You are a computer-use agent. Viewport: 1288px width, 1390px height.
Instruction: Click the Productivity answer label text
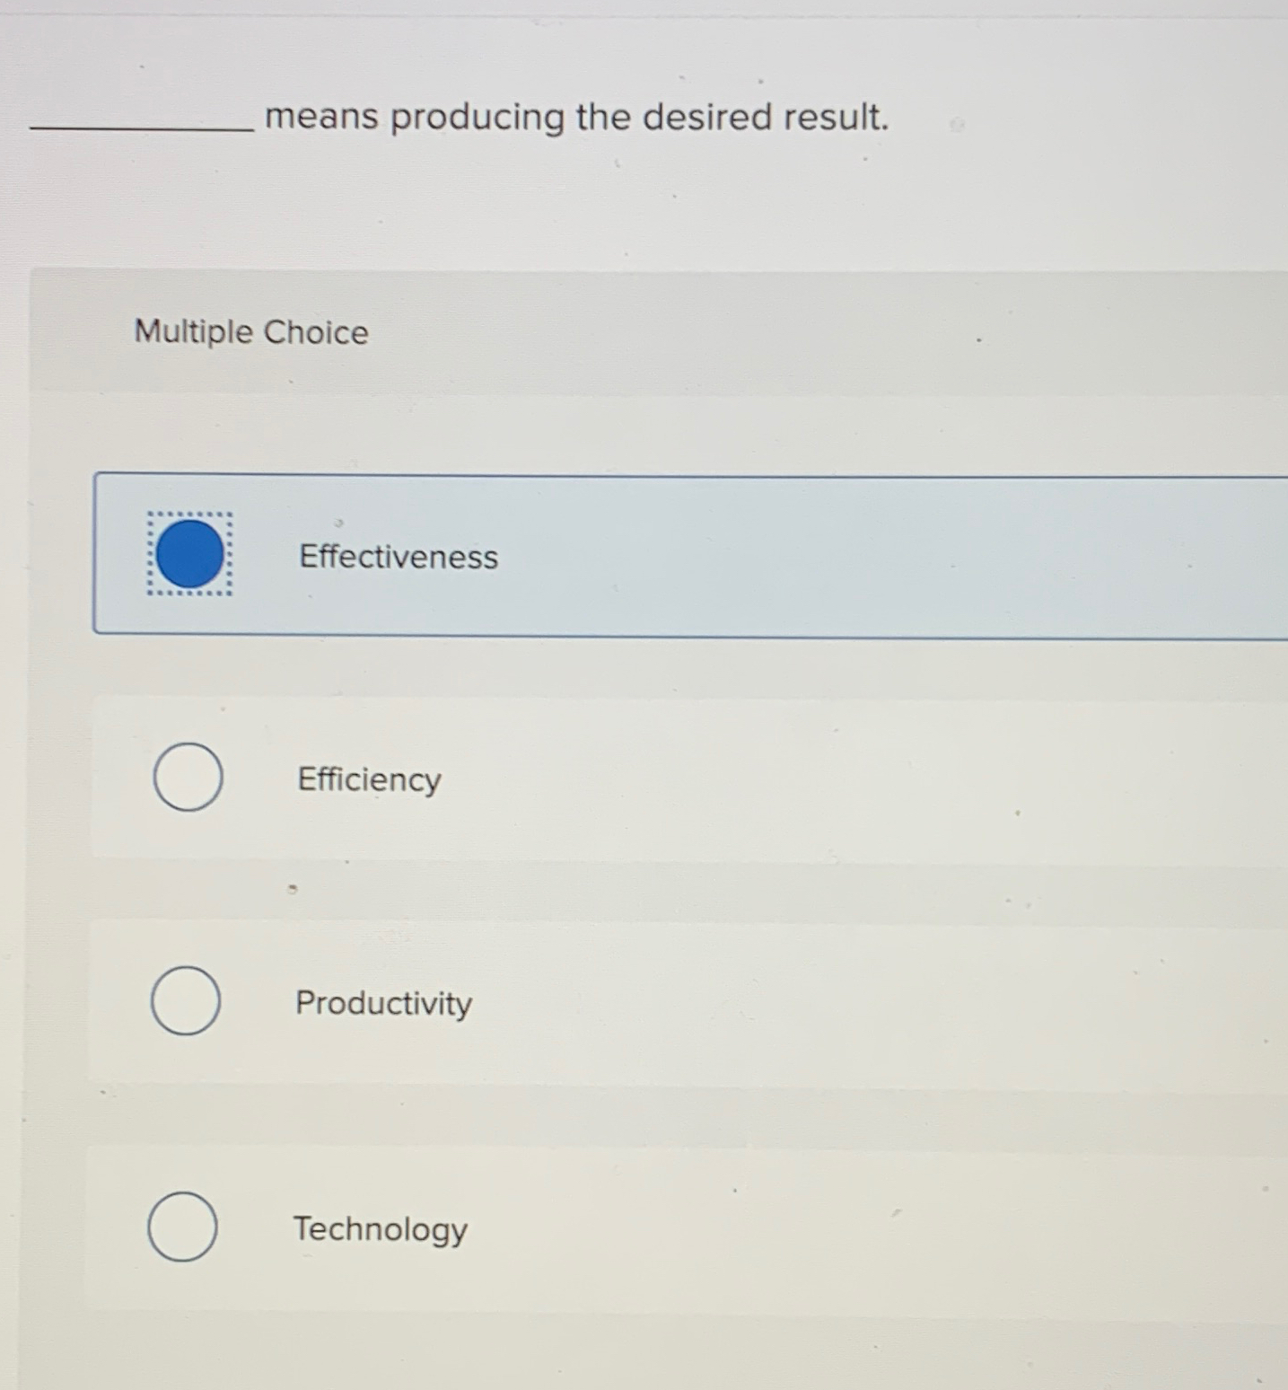[x=382, y=1003]
